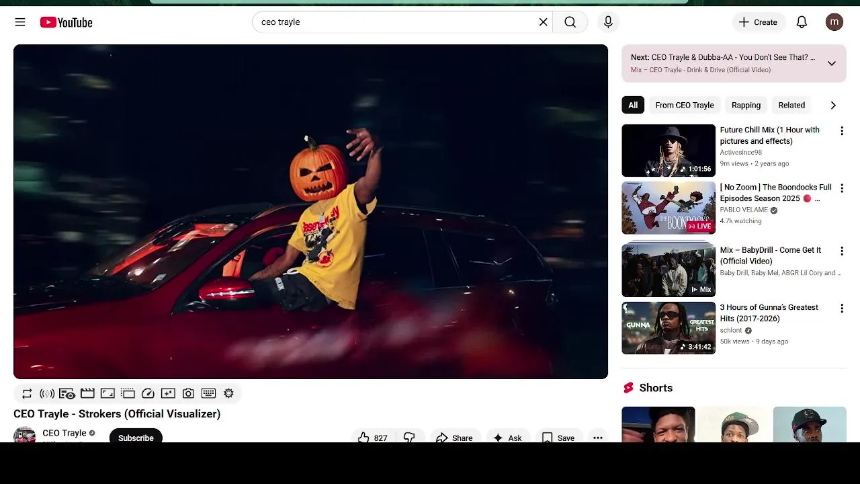The height and width of the screenshot is (484, 860).
Task: Click the pop-up player window icon
Action: coord(128,393)
